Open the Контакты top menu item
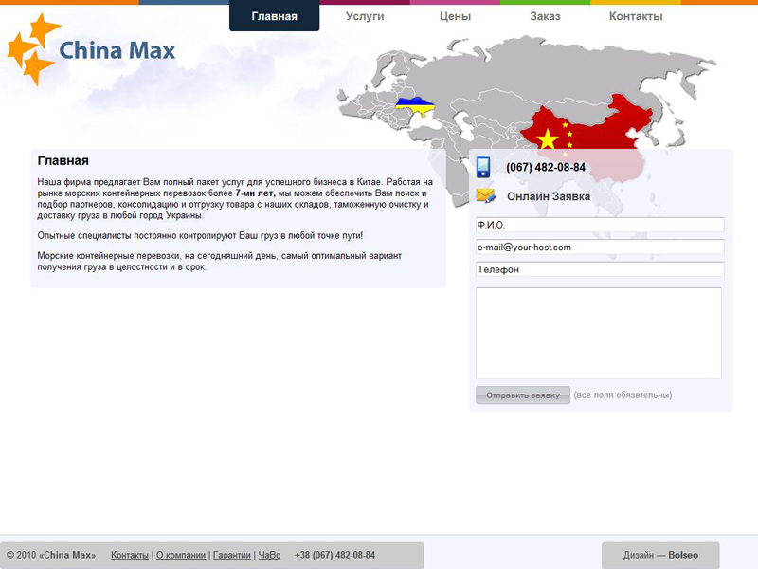Screen dimensions: 758x569 pyautogui.click(x=636, y=16)
